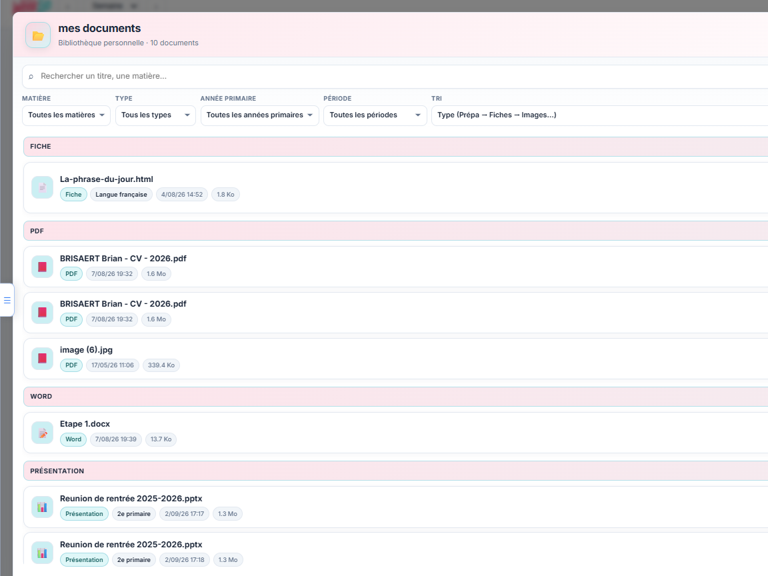Click the Fiche tag on La-phrase-du-jour.html
The height and width of the screenshot is (576, 768).
pos(73,195)
